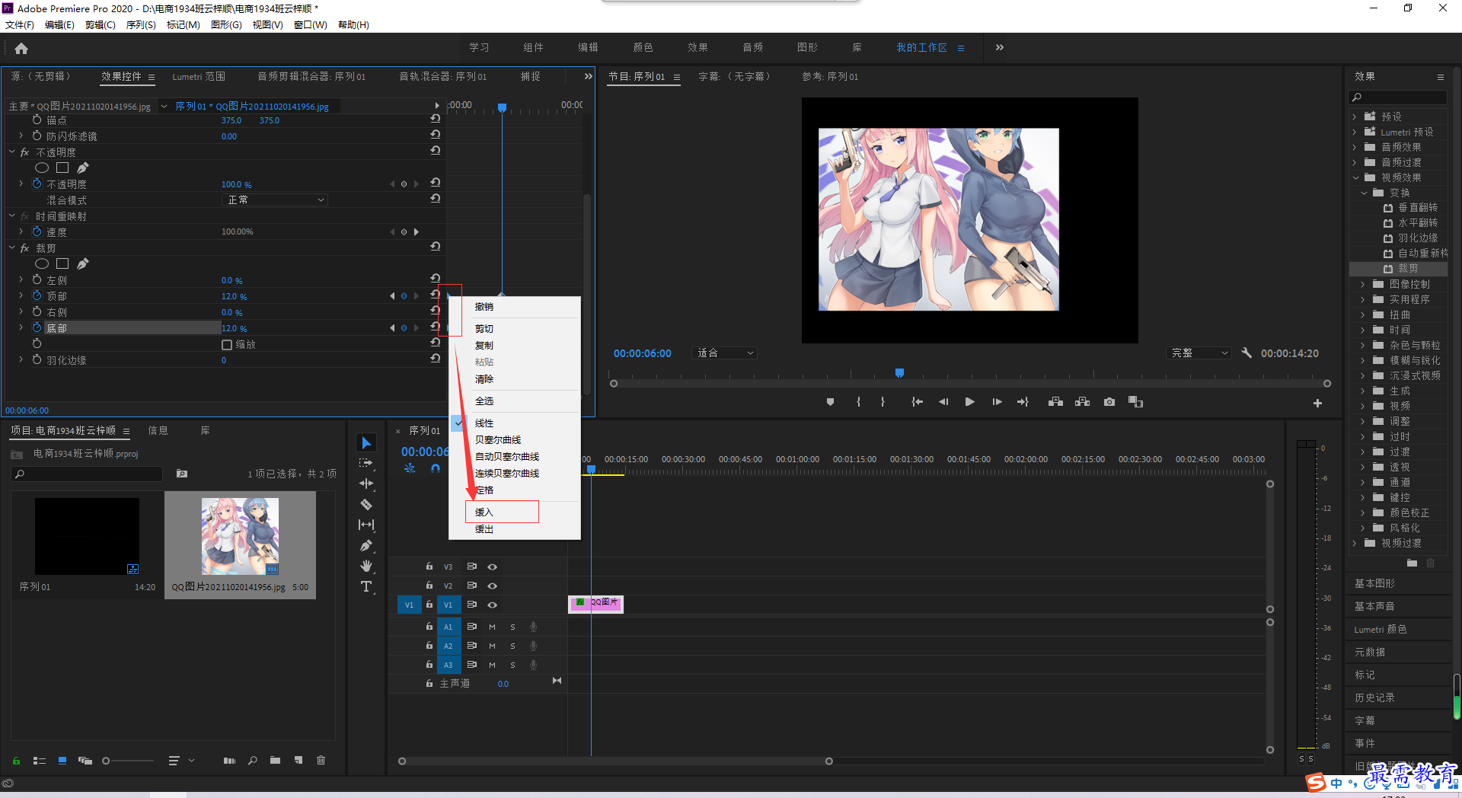Click the New Bin folder icon in project panel

275,760
